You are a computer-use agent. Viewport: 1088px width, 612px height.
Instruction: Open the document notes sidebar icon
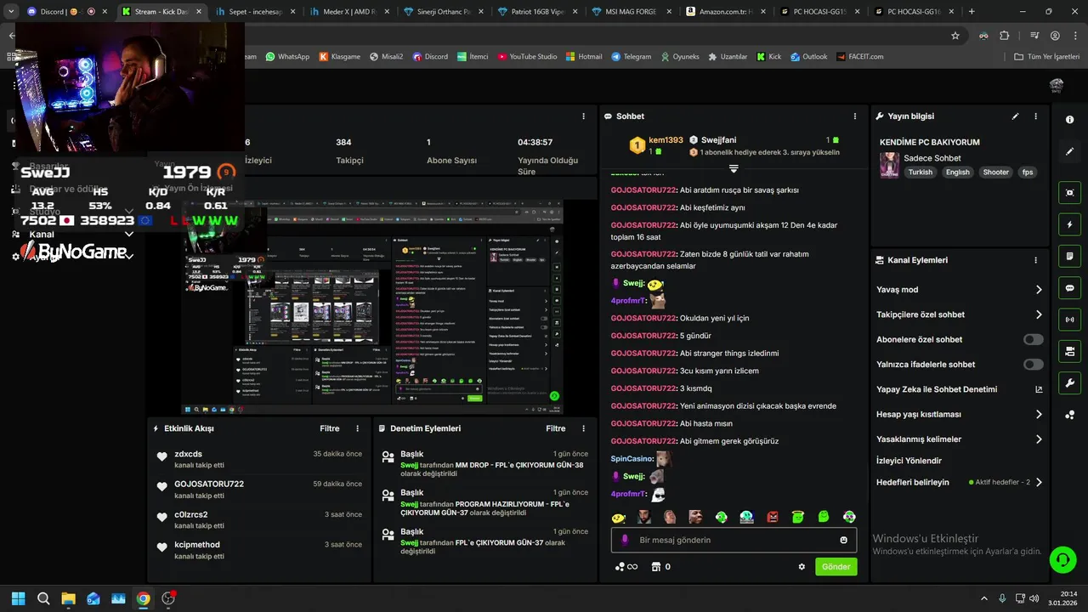(x=1069, y=256)
